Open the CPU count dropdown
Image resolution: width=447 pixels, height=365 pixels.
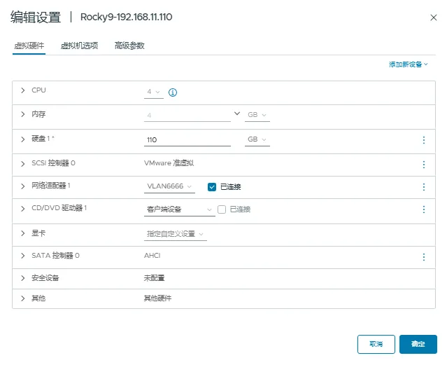[x=154, y=92]
